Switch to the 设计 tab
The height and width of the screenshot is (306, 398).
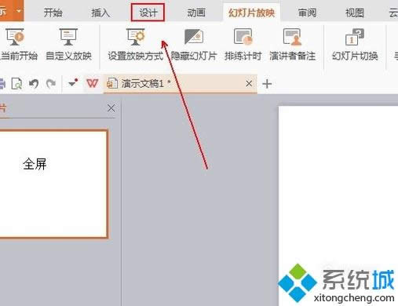click(148, 13)
